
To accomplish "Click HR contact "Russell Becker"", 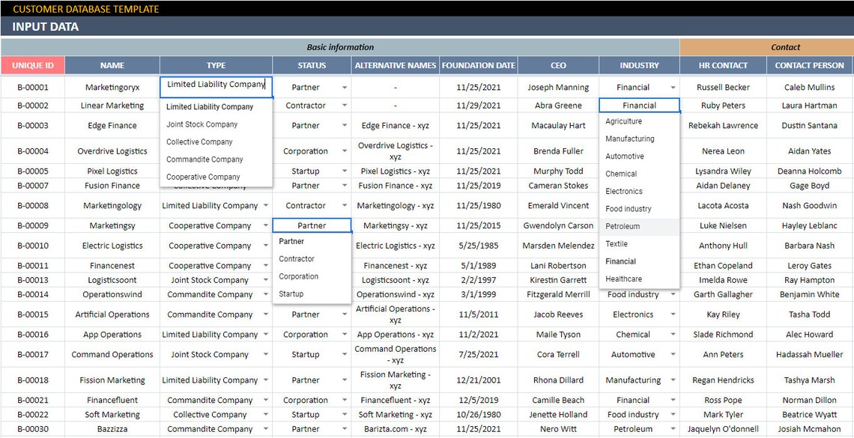I will point(722,87).
